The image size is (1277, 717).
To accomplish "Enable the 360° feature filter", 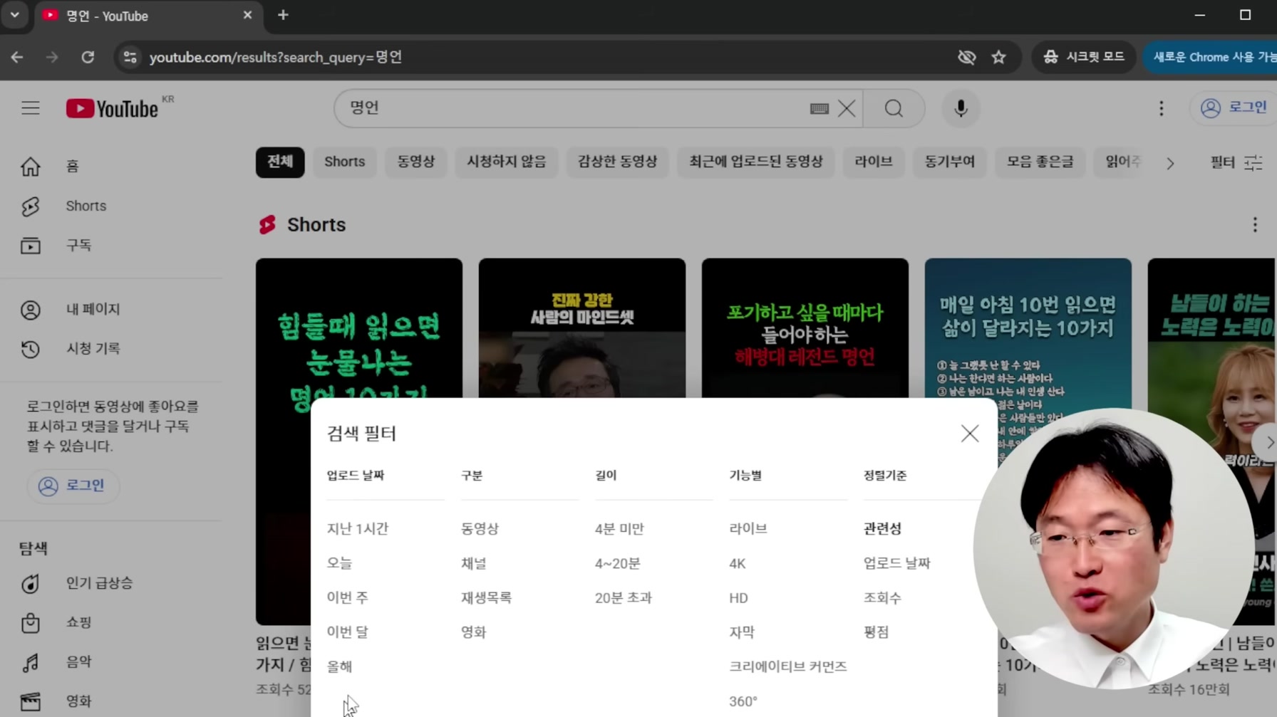I will 743,701.
